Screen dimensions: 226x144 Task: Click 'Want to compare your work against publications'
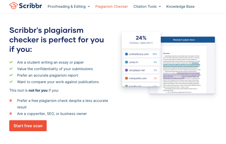click(x=58, y=82)
